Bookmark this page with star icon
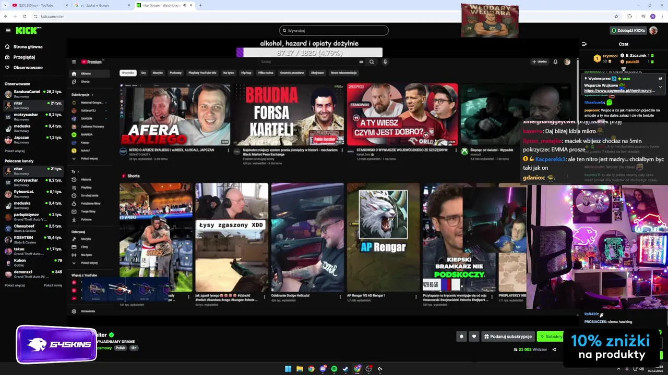The width and height of the screenshot is (668, 375). click(616, 16)
